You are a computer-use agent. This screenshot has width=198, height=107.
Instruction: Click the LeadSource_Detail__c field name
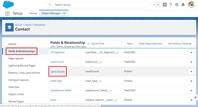tap(98, 90)
